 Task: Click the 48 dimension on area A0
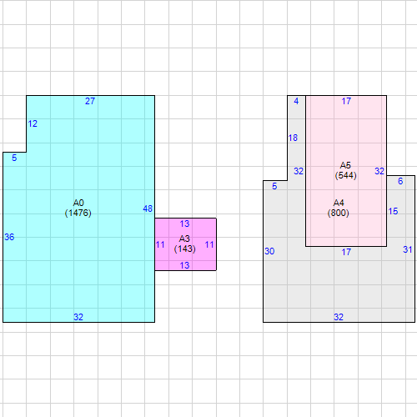click(148, 208)
